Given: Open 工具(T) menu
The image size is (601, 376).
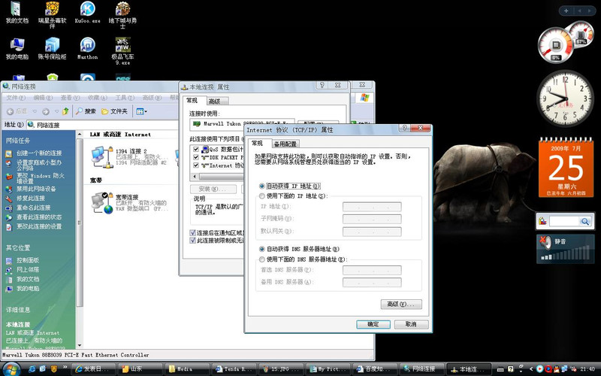Looking at the screenshot, I should tap(125, 98).
